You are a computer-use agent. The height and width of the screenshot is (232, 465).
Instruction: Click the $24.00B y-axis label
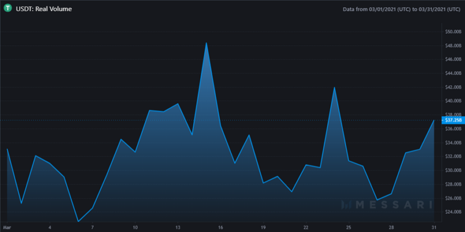[454, 212]
